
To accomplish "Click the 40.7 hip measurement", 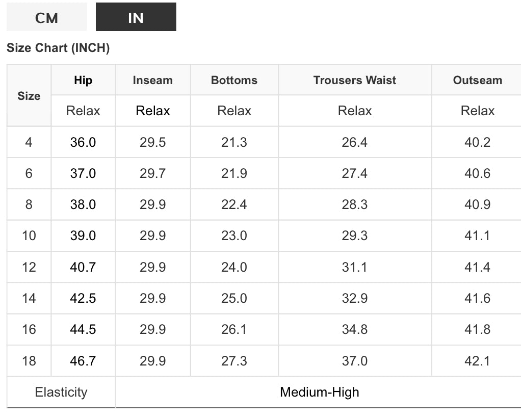I will tap(83, 267).
